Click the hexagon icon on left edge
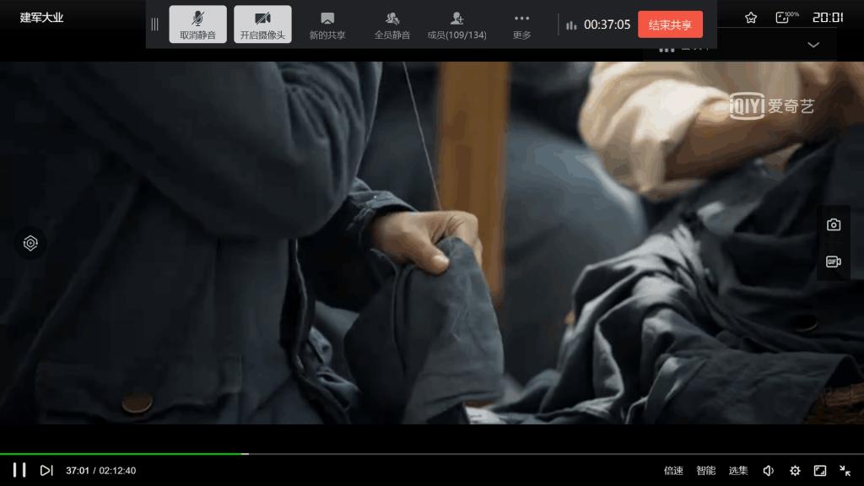This screenshot has height=486, width=864. pos(30,243)
